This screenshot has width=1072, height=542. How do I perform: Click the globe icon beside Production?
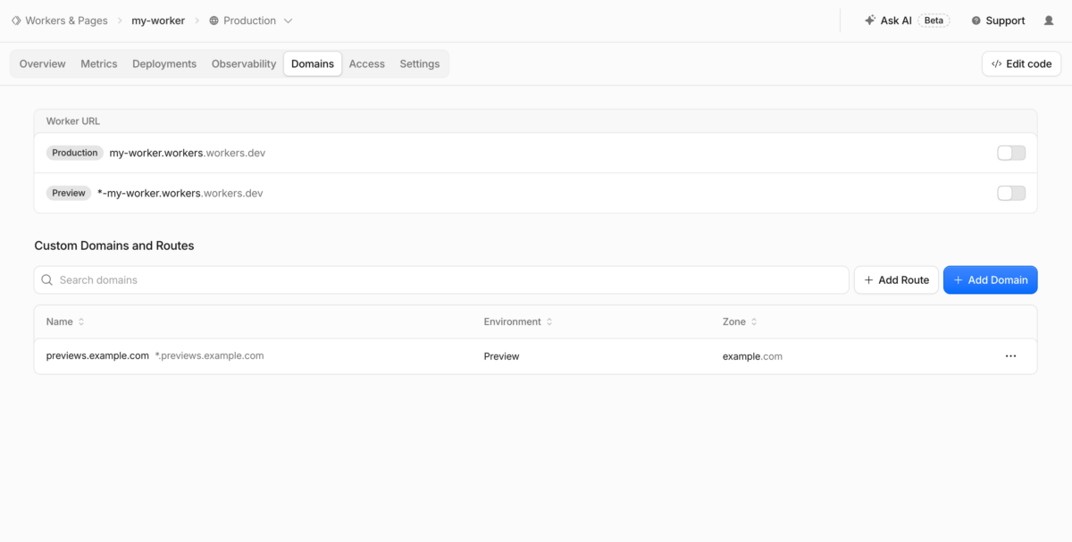pos(214,21)
